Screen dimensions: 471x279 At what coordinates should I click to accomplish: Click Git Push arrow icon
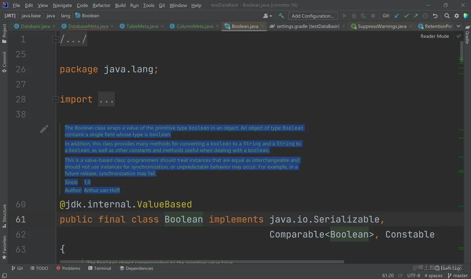coord(416,16)
